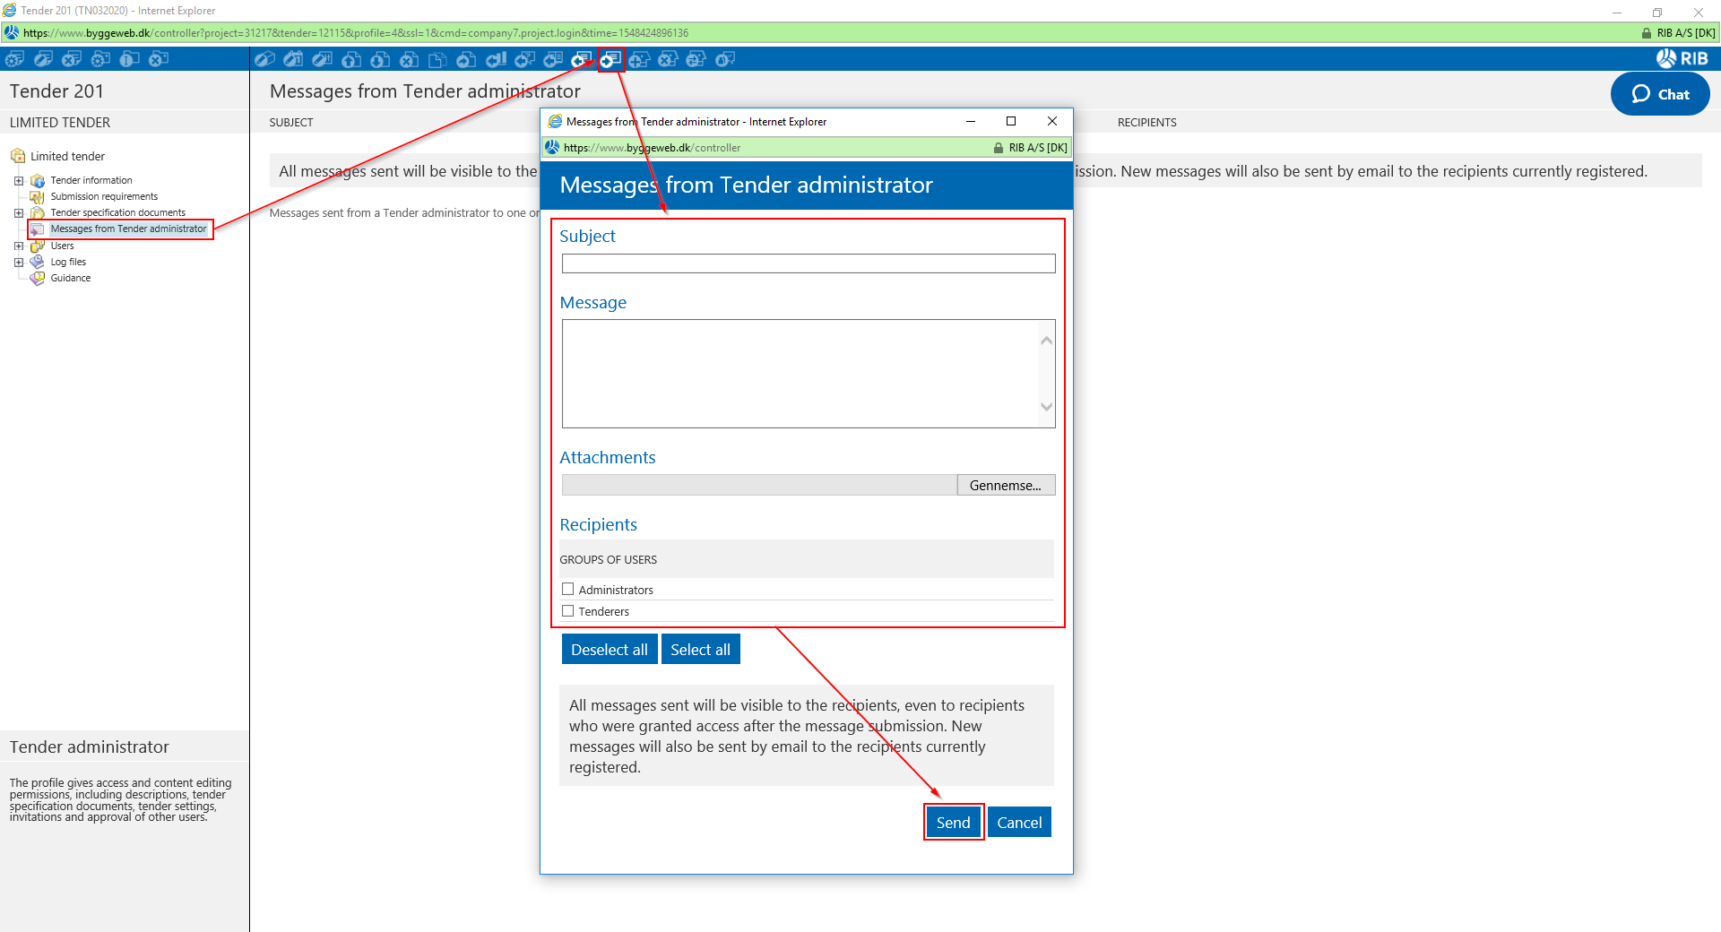
Task: Select Messages from Tender administrator tree item
Action: [128, 229]
